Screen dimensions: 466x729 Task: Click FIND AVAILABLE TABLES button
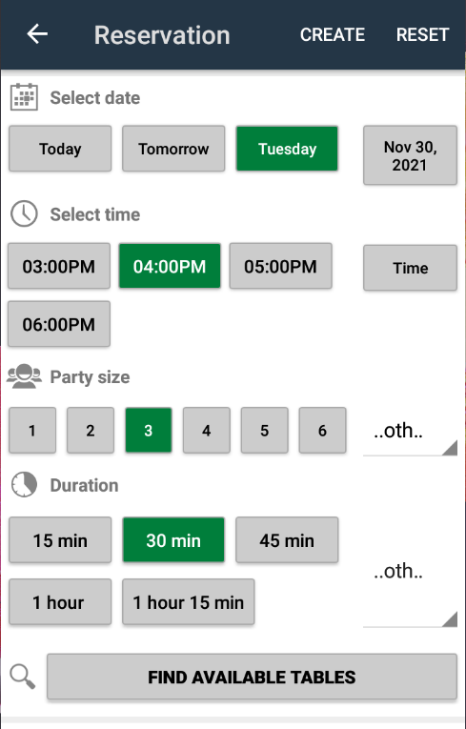tap(252, 677)
